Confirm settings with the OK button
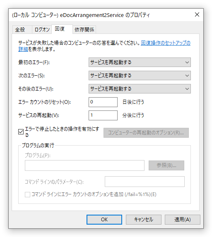 click(104, 220)
